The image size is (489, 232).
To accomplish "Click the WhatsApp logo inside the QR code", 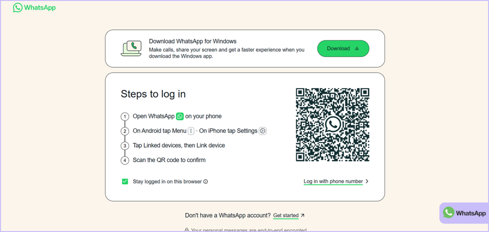I will point(332,125).
